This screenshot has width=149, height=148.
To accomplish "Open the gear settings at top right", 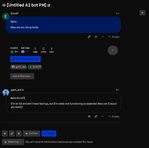I will click(142, 13).
